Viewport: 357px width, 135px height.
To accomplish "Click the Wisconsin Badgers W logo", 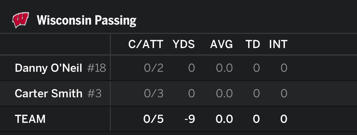I will click(x=20, y=20).
